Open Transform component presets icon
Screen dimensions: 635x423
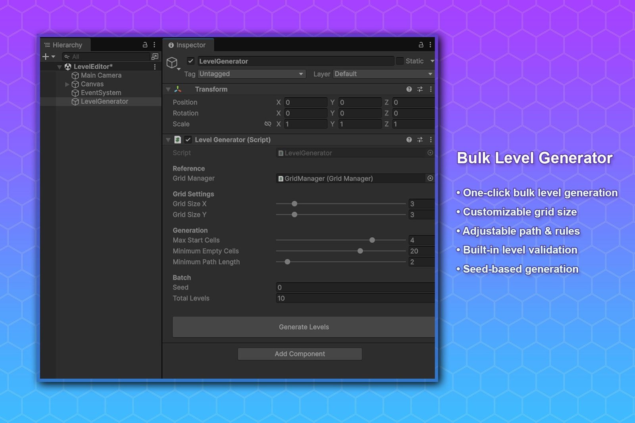420,89
